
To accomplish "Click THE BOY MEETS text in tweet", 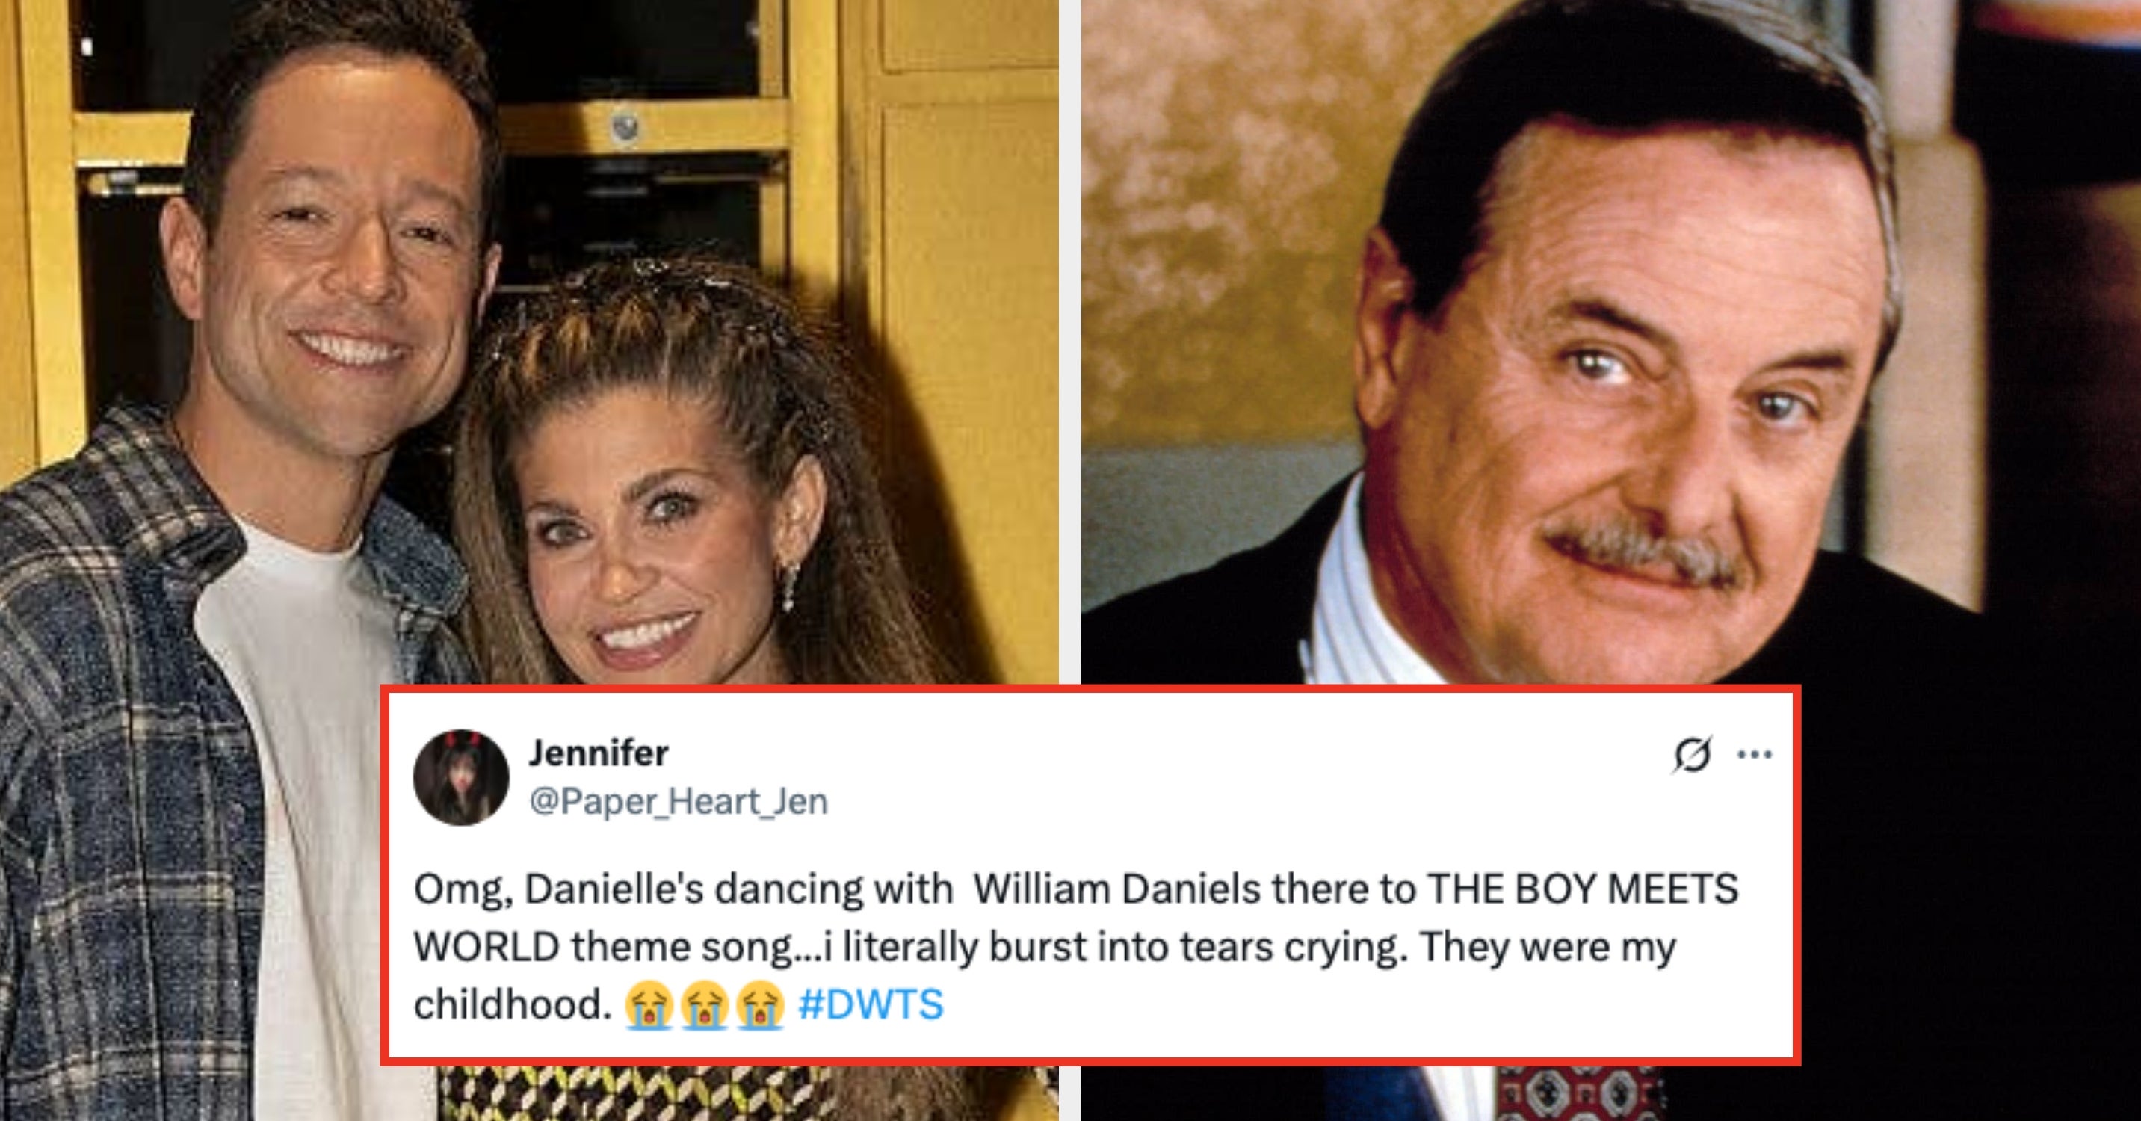I will point(1583,889).
